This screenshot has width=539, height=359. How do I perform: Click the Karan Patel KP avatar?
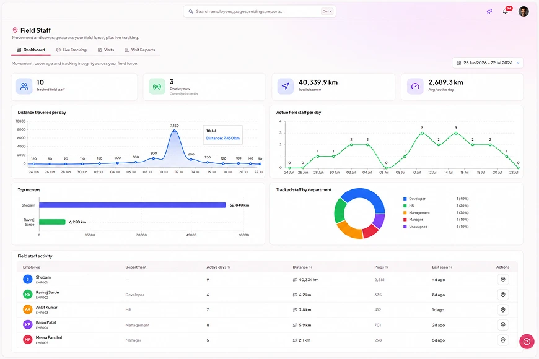pyautogui.click(x=28, y=324)
